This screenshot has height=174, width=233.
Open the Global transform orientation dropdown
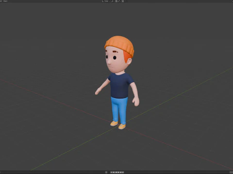[x=106, y=1]
